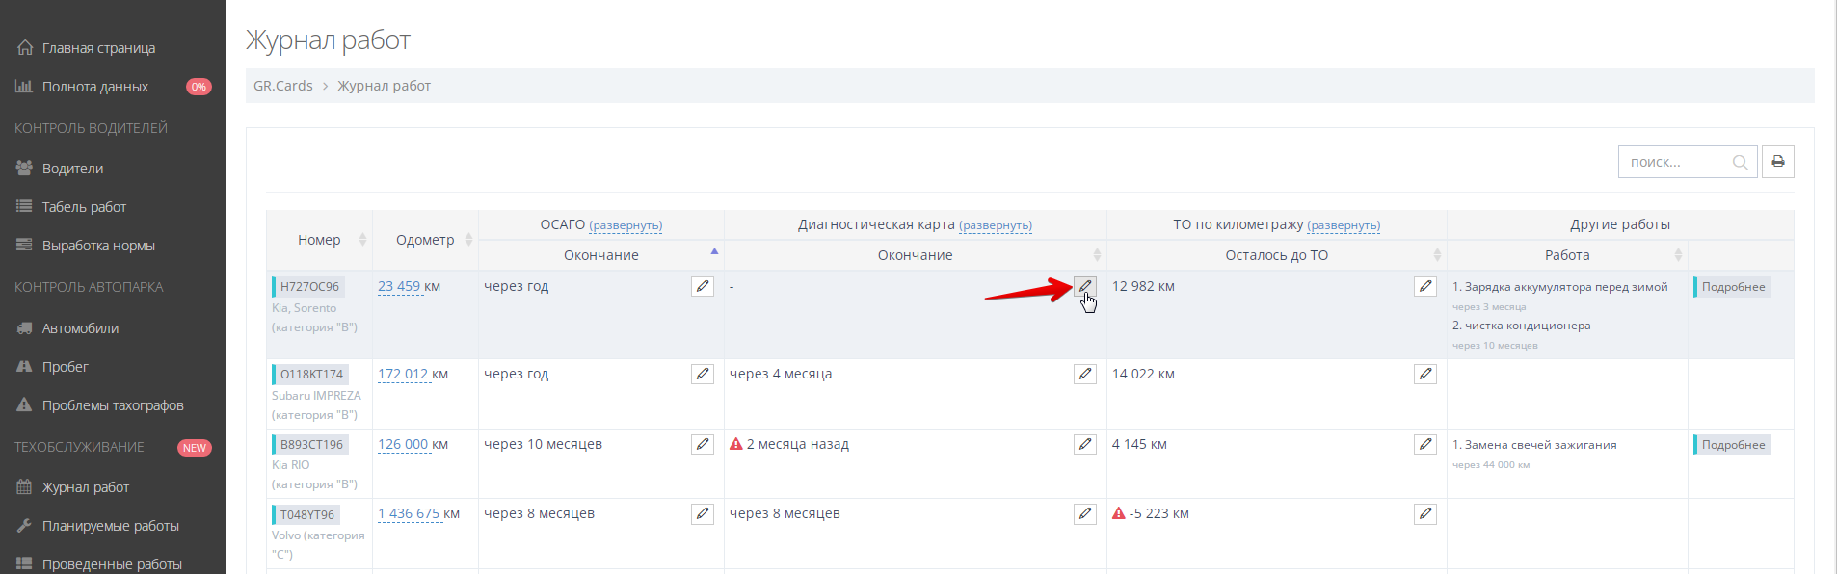Open odometer value 172 012 link
Viewport: 1837px width, 574px height.
point(403,374)
